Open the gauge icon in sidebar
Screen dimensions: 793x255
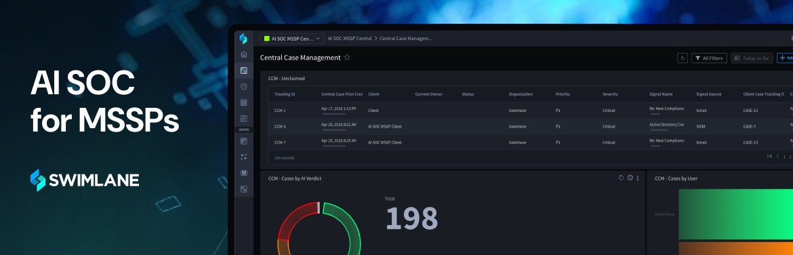tap(244, 87)
